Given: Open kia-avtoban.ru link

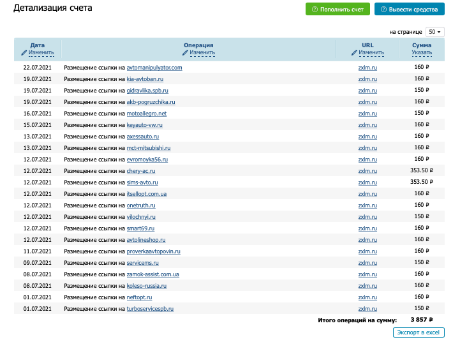Looking at the screenshot, I should coord(145,79).
